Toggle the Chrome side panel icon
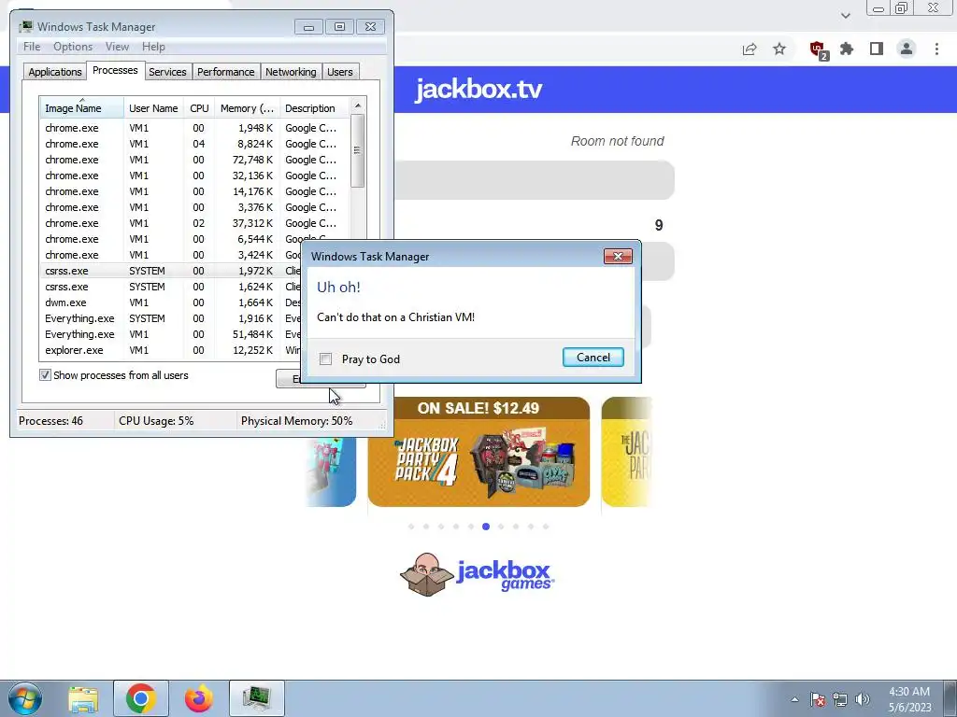Viewport: 957px width, 717px height. coord(877,49)
